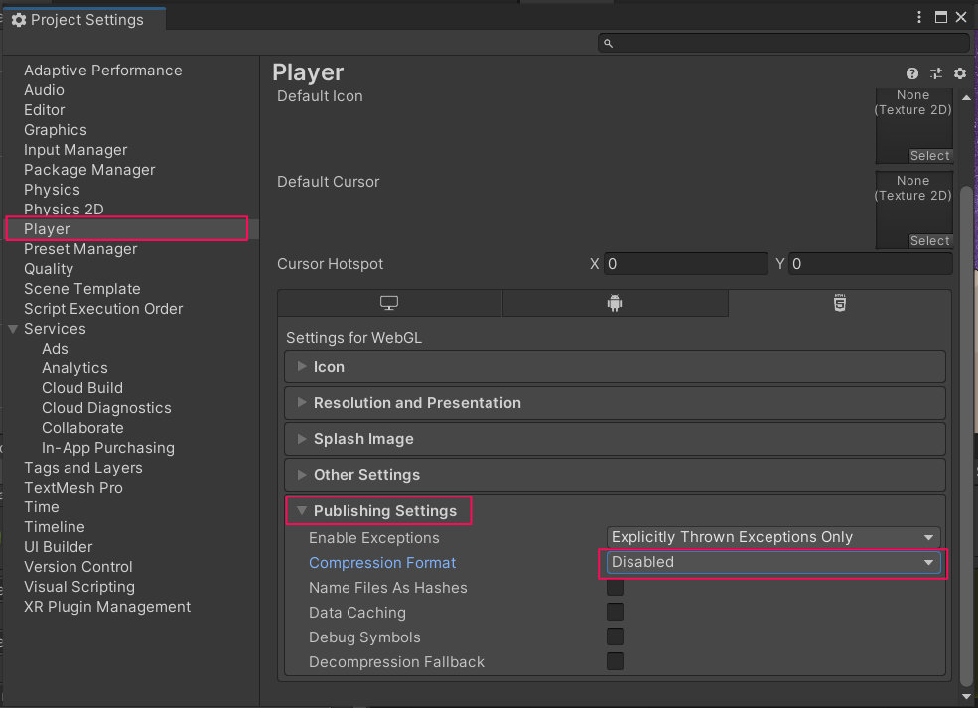This screenshot has height=708, width=978.
Task: Expand the Other Settings section
Action: pos(615,474)
